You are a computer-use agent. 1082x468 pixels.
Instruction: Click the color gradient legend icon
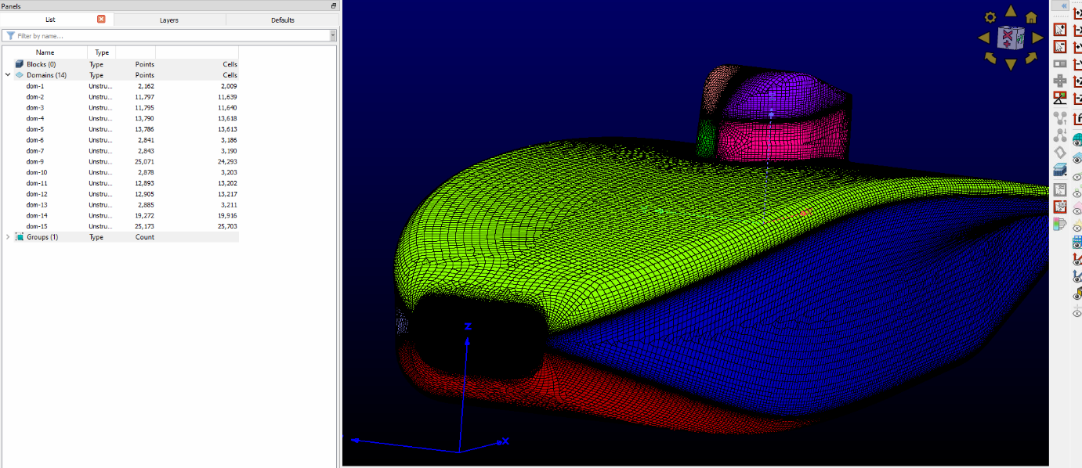point(1059,225)
